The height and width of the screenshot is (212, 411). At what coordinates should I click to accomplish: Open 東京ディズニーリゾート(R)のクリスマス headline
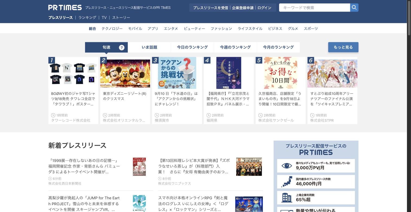click(125, 96)
